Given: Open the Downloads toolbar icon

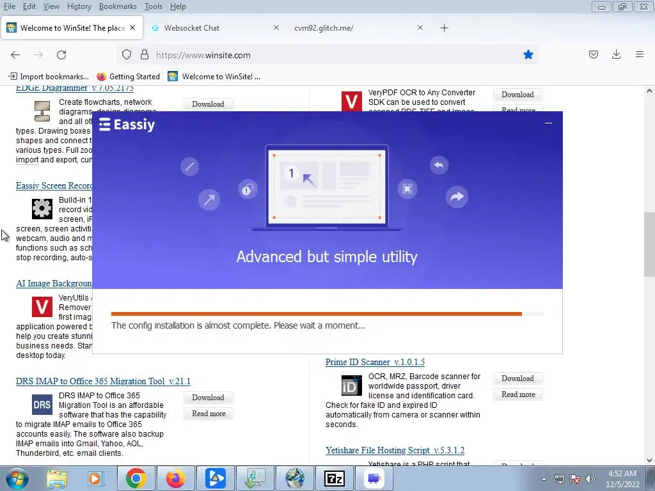Looking at the screenshot, I should [x=616, y=54].
